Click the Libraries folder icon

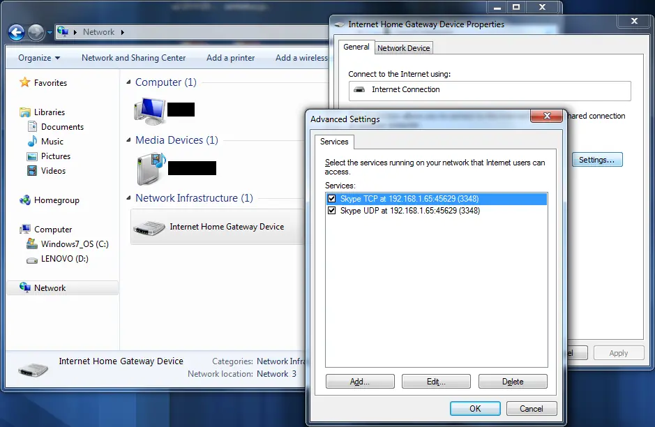25,112
